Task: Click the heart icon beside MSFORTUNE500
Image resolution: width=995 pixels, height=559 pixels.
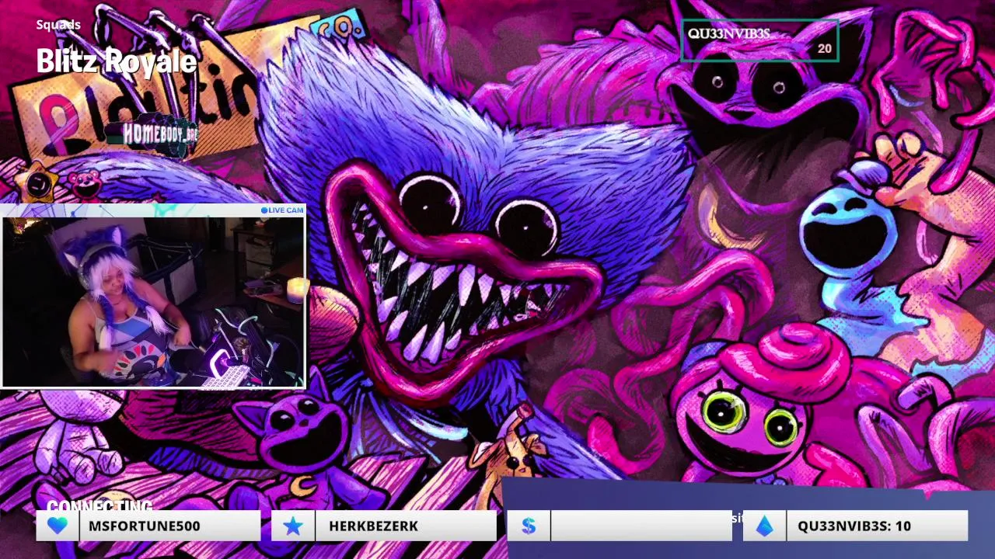Action: (58, 526)
